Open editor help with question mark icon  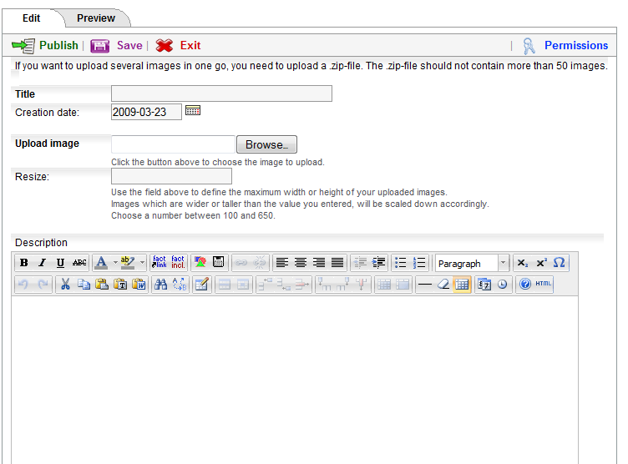[524, 285]
